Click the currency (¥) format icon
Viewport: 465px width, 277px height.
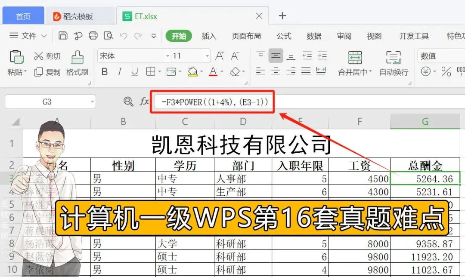tap(425, 71)
